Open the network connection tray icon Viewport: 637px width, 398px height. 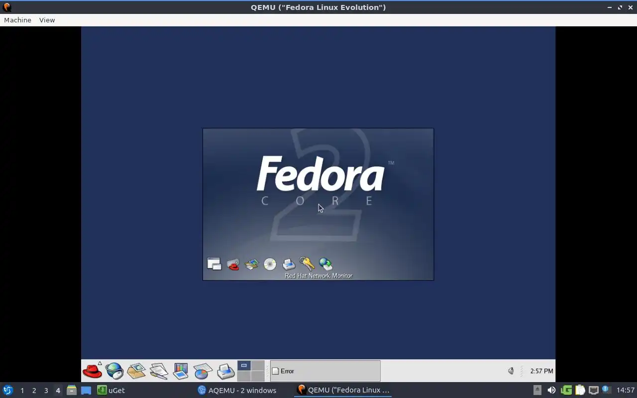coord(593,390)
